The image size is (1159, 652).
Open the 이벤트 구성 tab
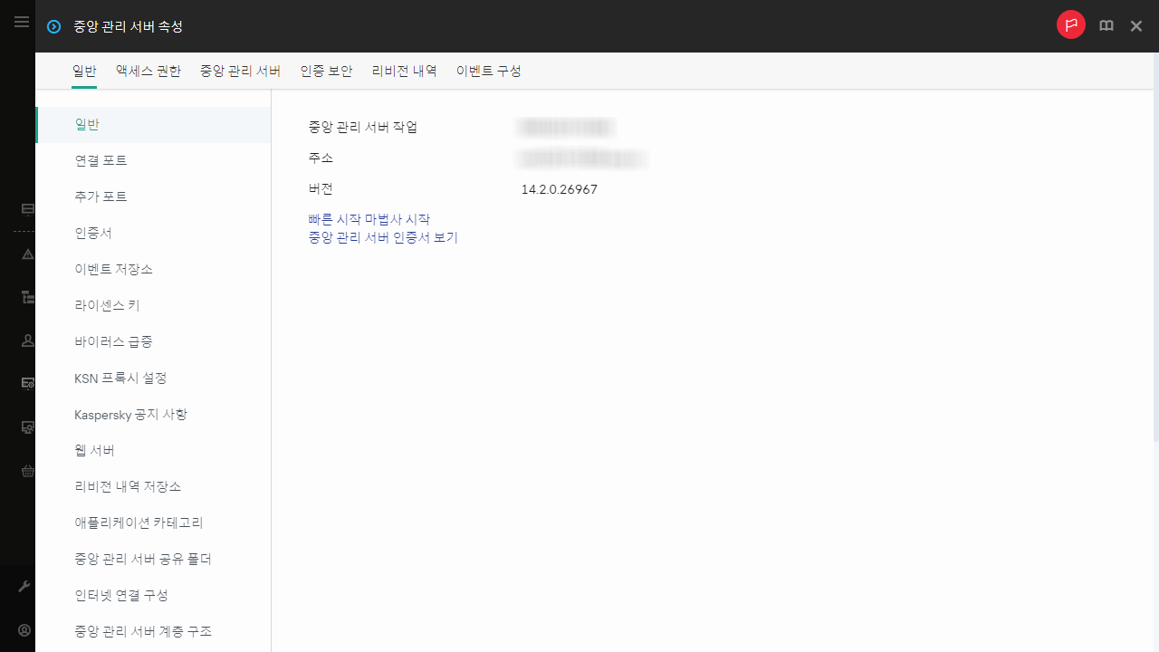coord(489,71)
